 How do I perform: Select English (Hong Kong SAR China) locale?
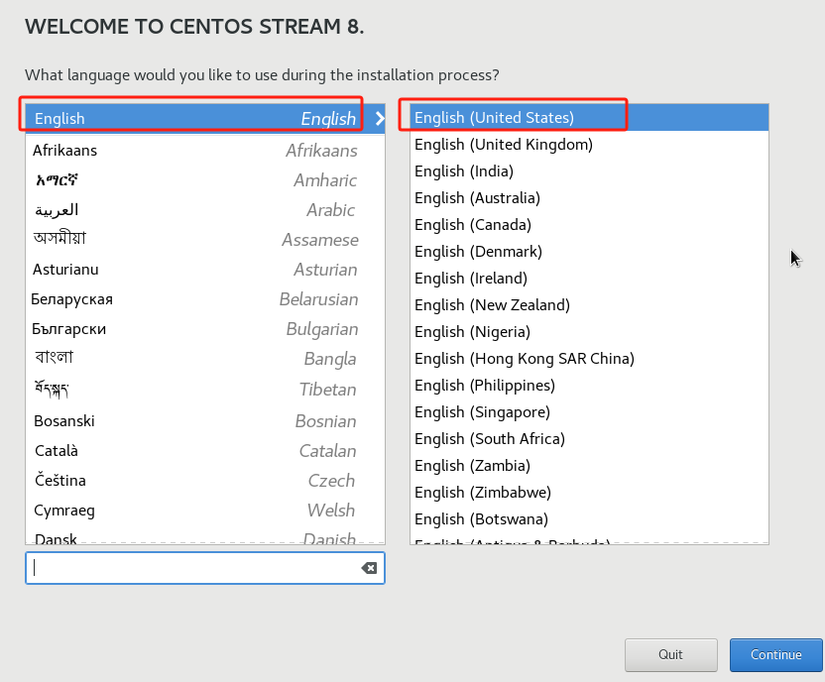click(x=589, y=358)
